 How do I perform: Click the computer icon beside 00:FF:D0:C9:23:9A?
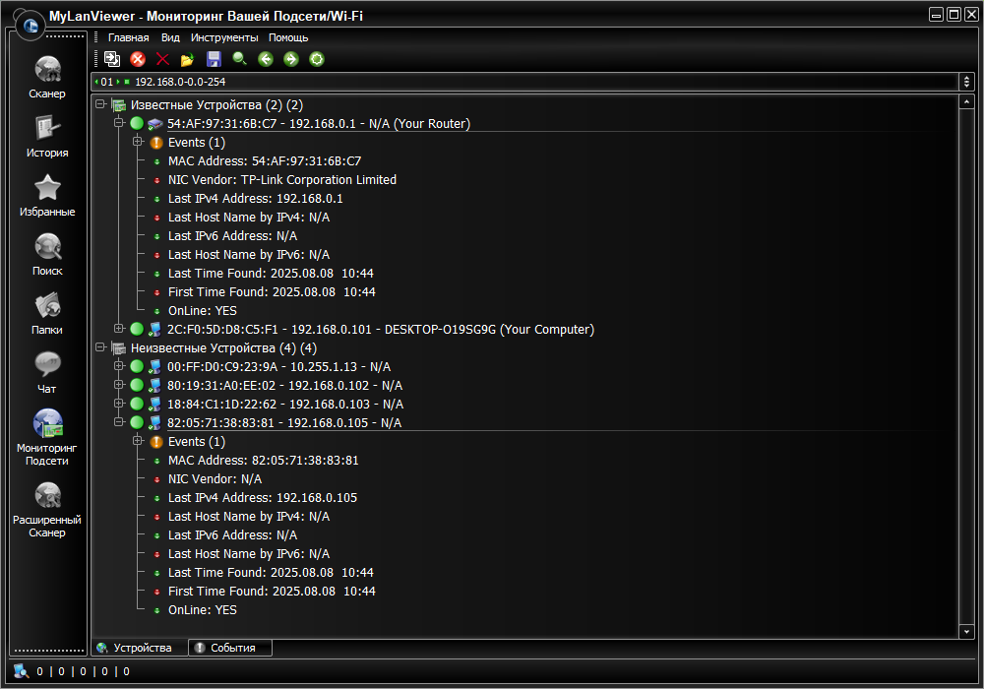[155, 366]
